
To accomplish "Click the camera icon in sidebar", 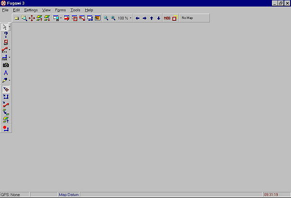I will click(5, 65).
